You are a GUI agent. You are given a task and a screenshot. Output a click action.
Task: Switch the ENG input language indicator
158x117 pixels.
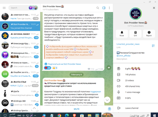click(19, 115)
